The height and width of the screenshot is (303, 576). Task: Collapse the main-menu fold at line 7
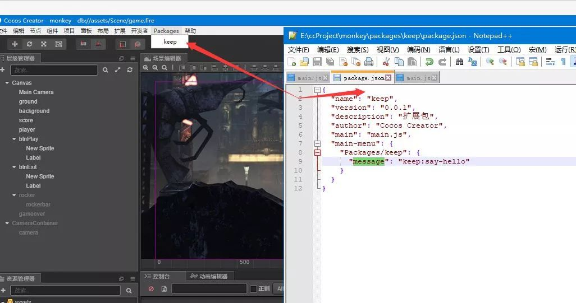317,143
